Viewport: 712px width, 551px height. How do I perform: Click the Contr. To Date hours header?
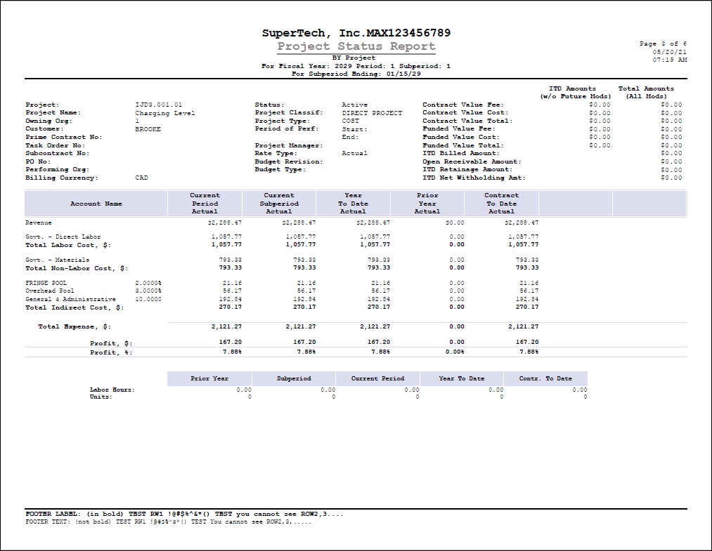[x=545, y=378]
